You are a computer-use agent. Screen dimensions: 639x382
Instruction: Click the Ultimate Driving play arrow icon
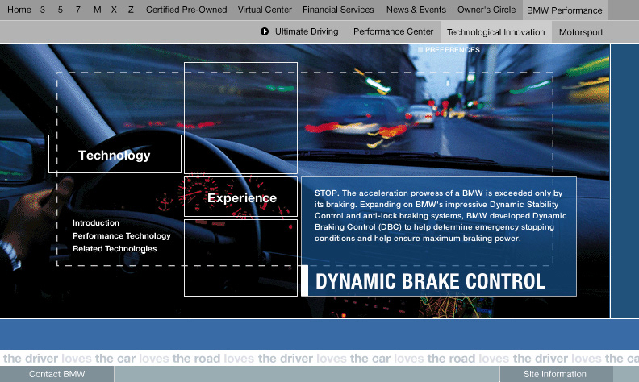[x=265, y=31]
